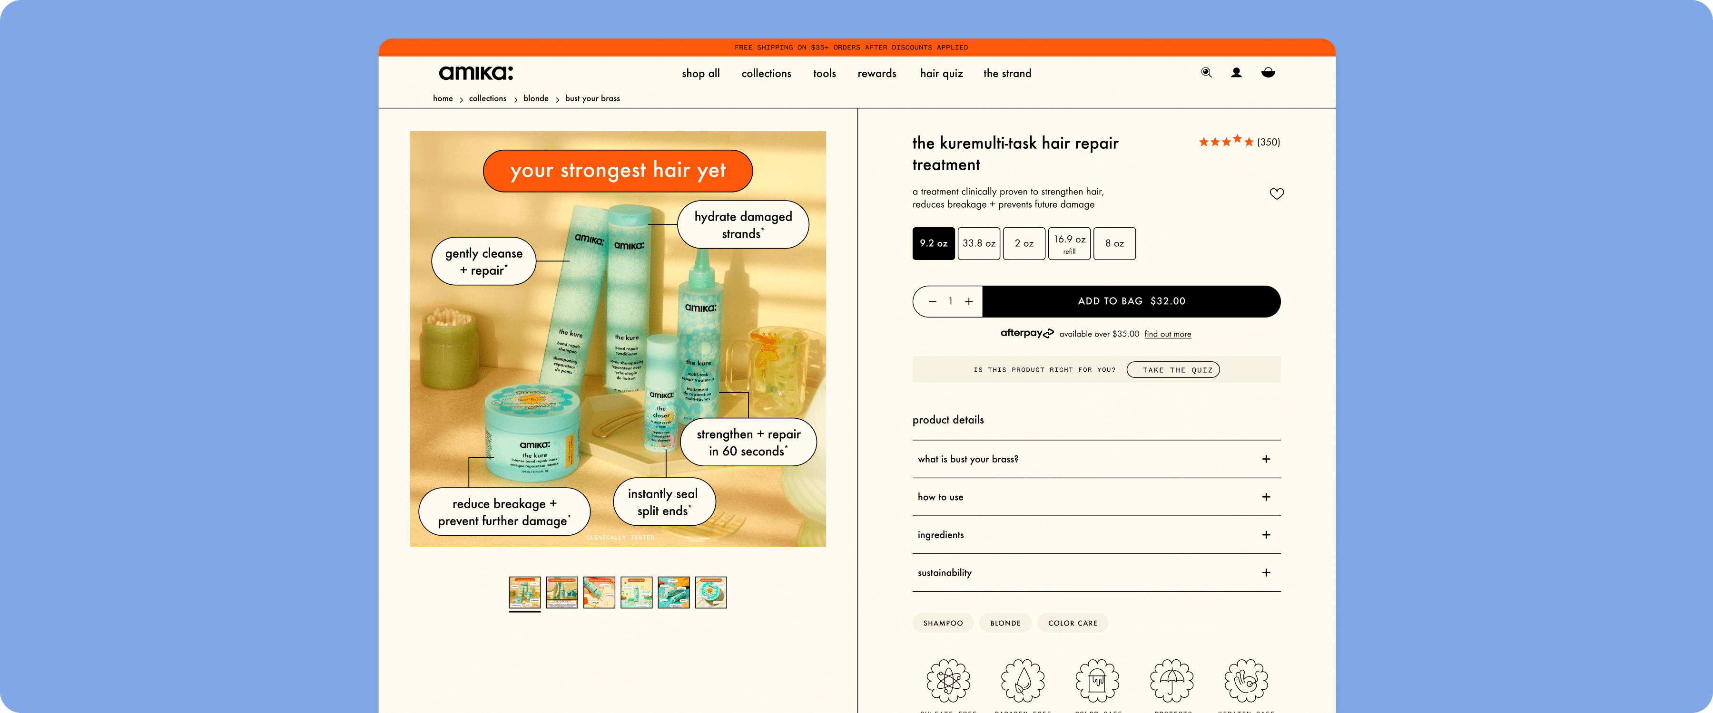The height and width of the screenshot is (713, 1713).
Task: Go to the rewards page
Action: (x=876, y=73)
